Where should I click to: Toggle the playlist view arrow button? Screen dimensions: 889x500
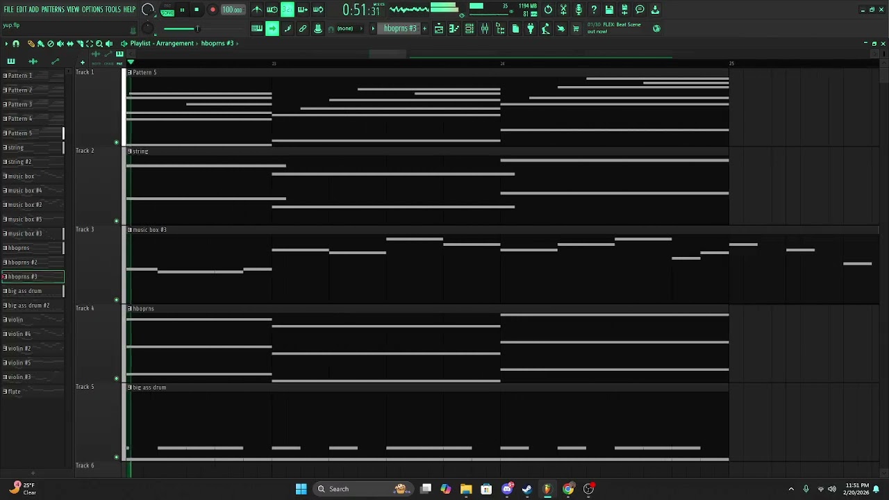click(x=272, y=28)
